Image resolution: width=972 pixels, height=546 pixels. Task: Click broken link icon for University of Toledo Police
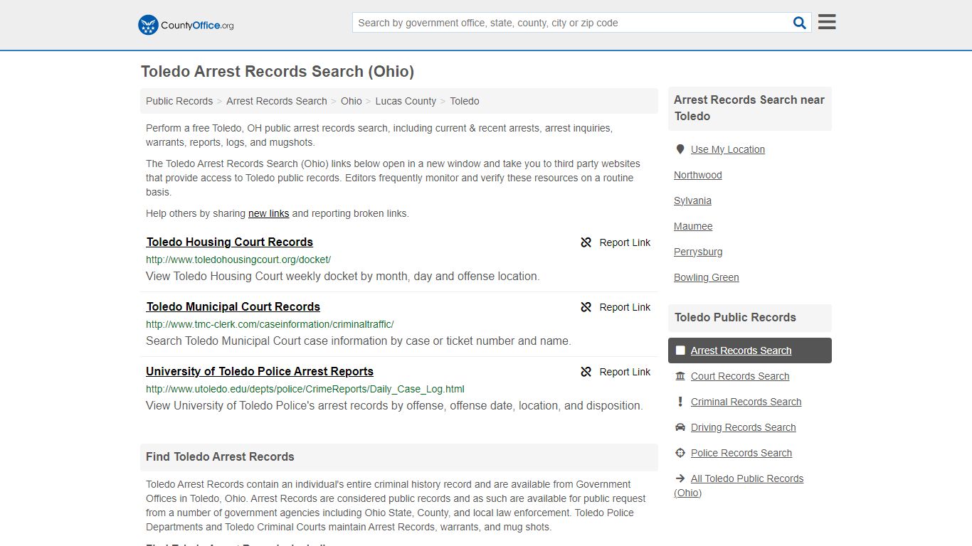586,372
